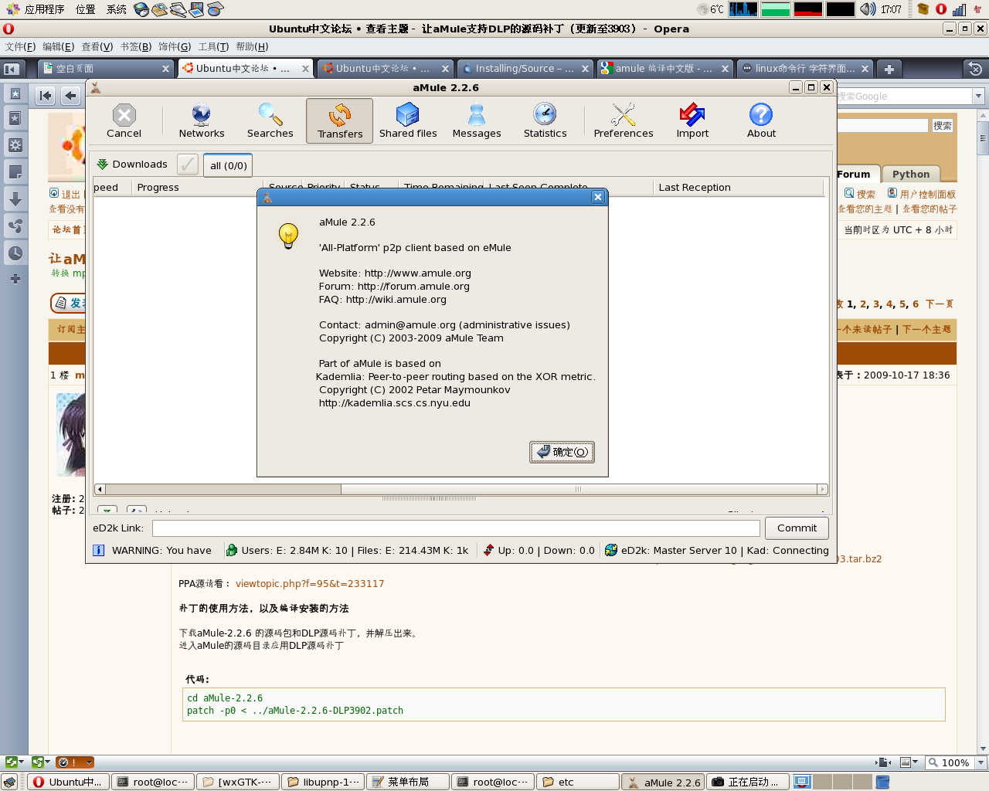
Task: Click the 下一个主题 link
Action: [x=927, y=329]
